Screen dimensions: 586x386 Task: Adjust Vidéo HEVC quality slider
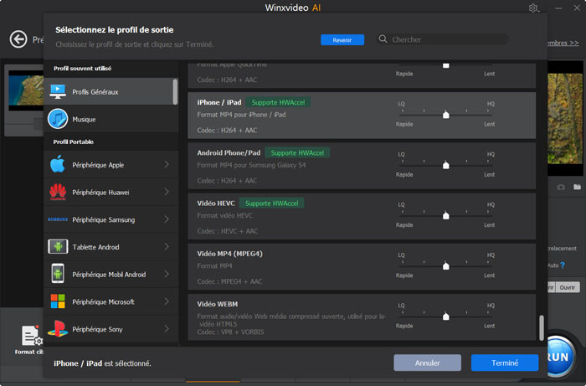tap(445, 215)
